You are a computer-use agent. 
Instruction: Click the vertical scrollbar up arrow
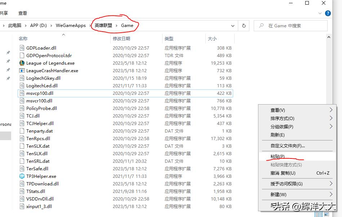click(329, 37)
